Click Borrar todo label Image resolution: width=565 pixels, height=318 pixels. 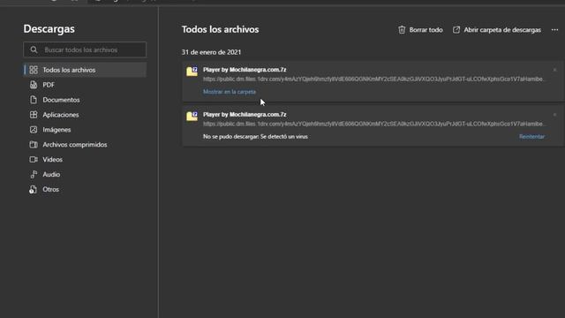426,30
